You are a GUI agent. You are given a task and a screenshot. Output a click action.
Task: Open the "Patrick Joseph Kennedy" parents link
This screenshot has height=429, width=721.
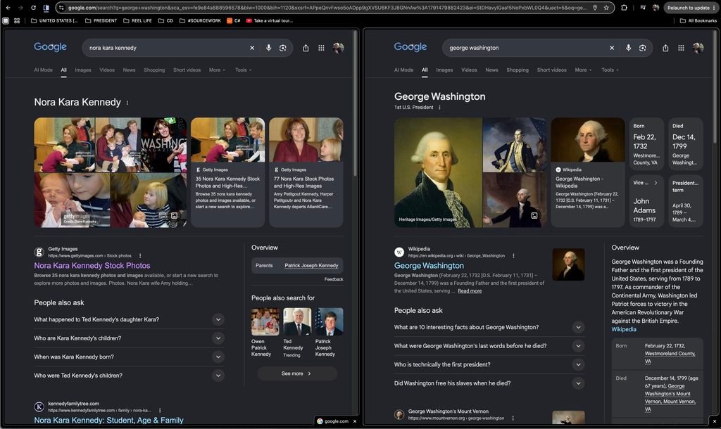point(311,265)
